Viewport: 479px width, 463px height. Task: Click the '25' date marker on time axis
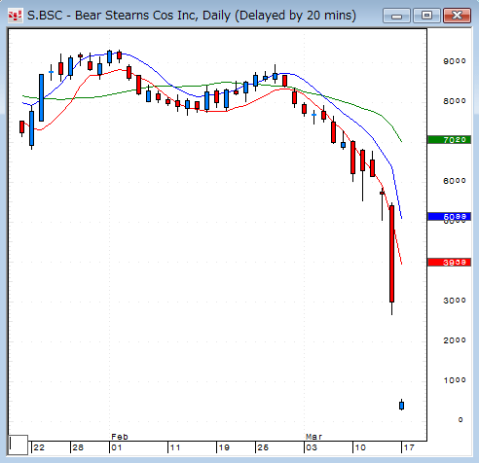263,447
